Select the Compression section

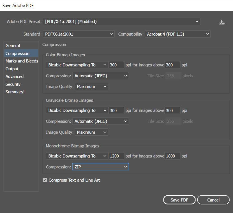(21, 53)
